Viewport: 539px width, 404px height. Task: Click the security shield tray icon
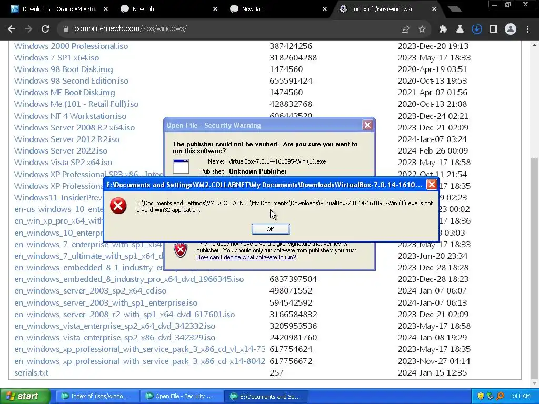click(481, 396)
